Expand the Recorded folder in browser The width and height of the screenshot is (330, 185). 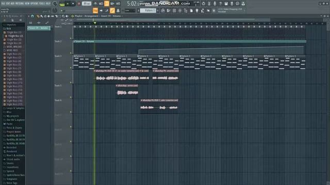[x=11, y=147]
